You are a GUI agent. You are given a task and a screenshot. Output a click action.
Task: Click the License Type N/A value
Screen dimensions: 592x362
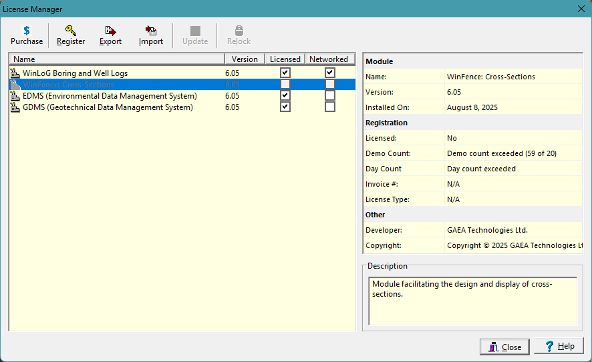pyautogui.click(x=454, y=199)
